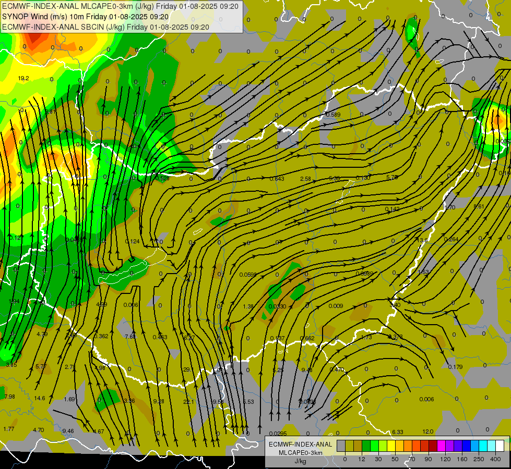511x469 pixels.
Task: Click the dark green legend swatch above 12
Action: [366, 446]
